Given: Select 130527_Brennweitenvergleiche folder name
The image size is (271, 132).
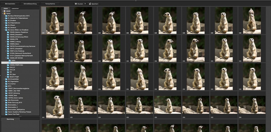Looking at the screenshot, I should pos(19,88).
